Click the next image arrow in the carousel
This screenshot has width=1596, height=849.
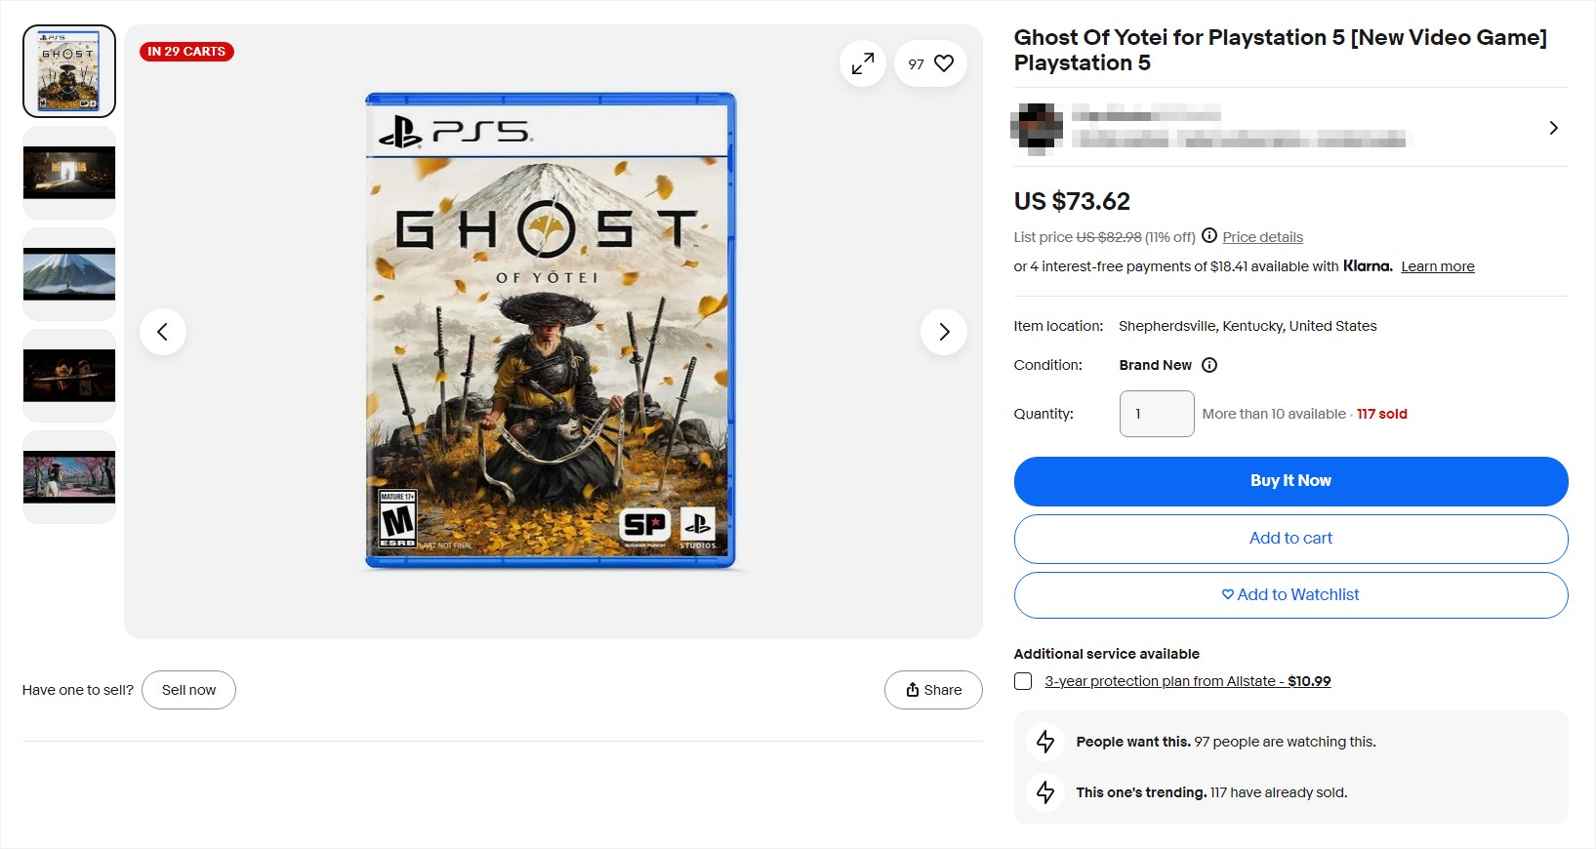(x=943, y=332)
